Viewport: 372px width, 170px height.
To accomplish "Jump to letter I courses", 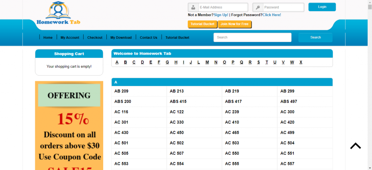I will [x=183, y=62].
